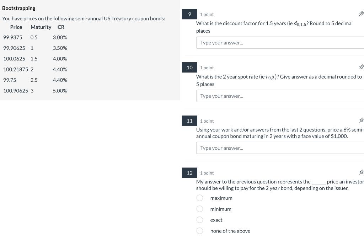Viewport: 364px width, 241px height.
Task: Click the "Bootstrapping" heading
Action: pyautogui.click(x=19, y=8)
